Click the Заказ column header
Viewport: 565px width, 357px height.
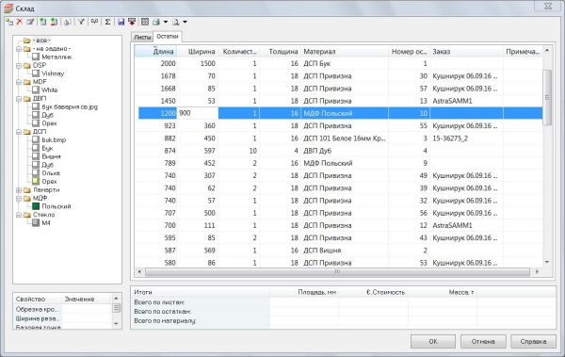466,52
